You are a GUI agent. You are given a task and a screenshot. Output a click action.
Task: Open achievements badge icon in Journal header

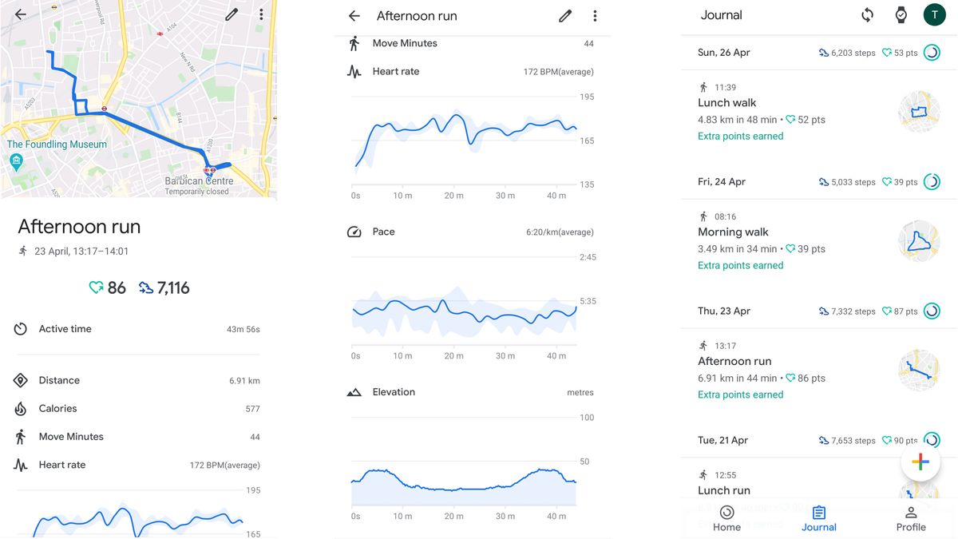coord(901,14)
